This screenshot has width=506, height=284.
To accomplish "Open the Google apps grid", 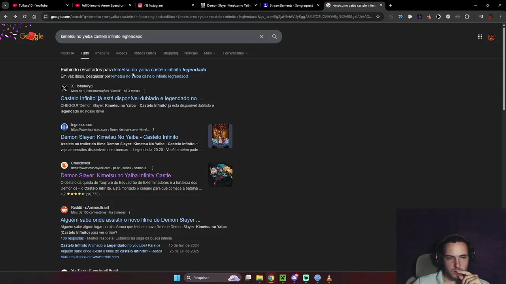I will tap(480, 37).
